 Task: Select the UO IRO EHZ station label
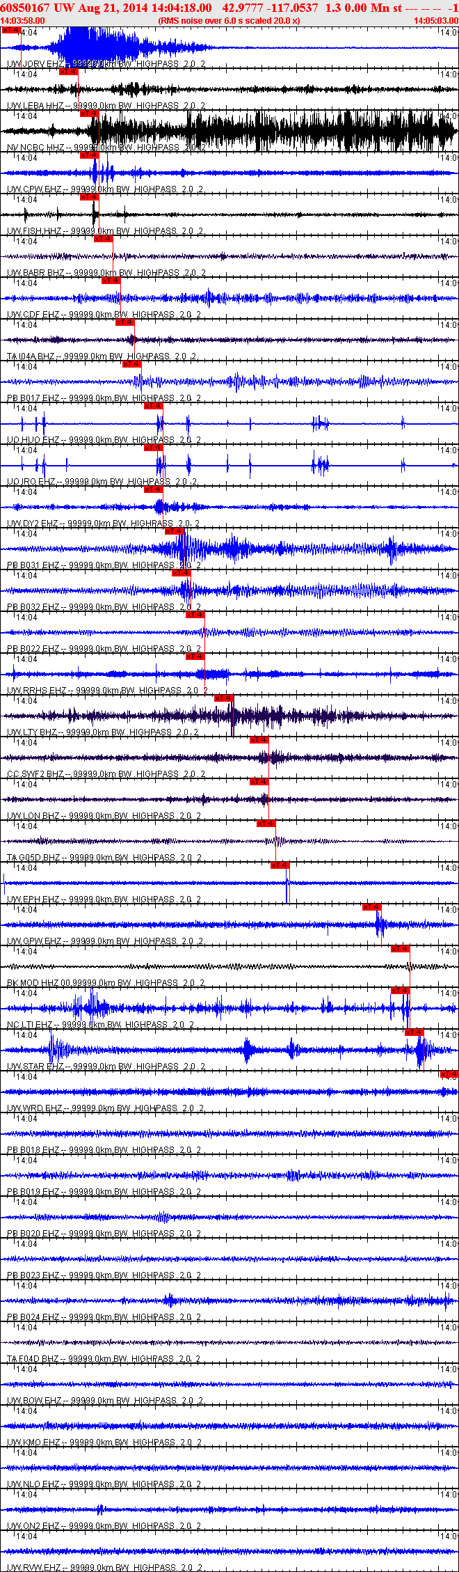pyautogui.click(x=32, y=482)
